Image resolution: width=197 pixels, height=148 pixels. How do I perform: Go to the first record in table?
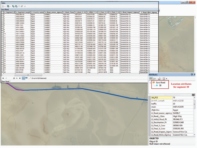(x=3, y=78)
